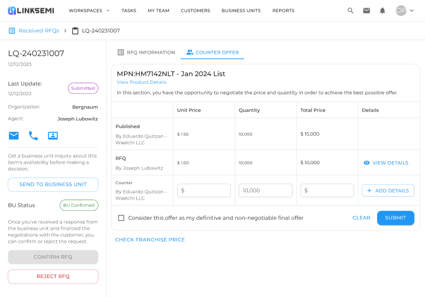Expand the Workspaces dropdown arrow
This screenshot has height=297, width=425.
(x=108, y=11)
